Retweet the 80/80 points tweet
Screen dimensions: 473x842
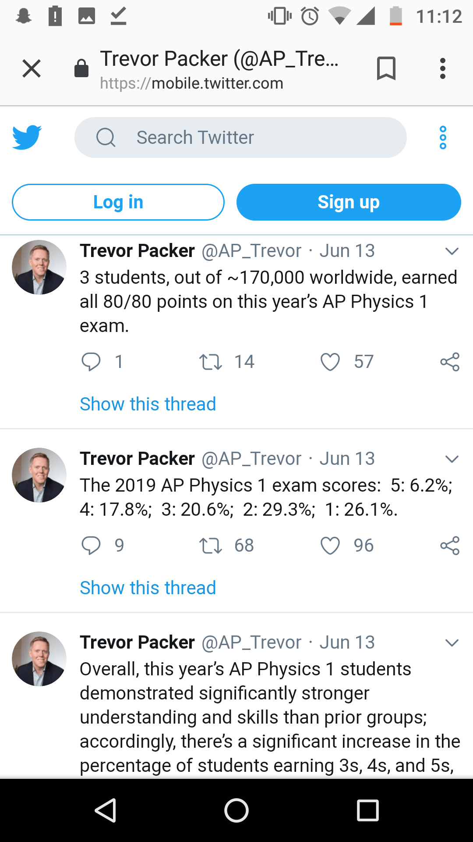coord(211,362)
